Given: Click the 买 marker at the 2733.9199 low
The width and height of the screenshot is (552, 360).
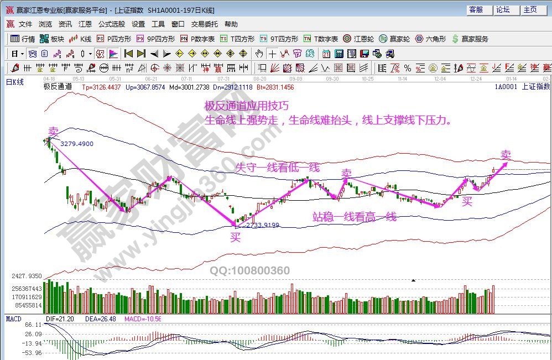Looking at the screenshot, I should [236, 238].
